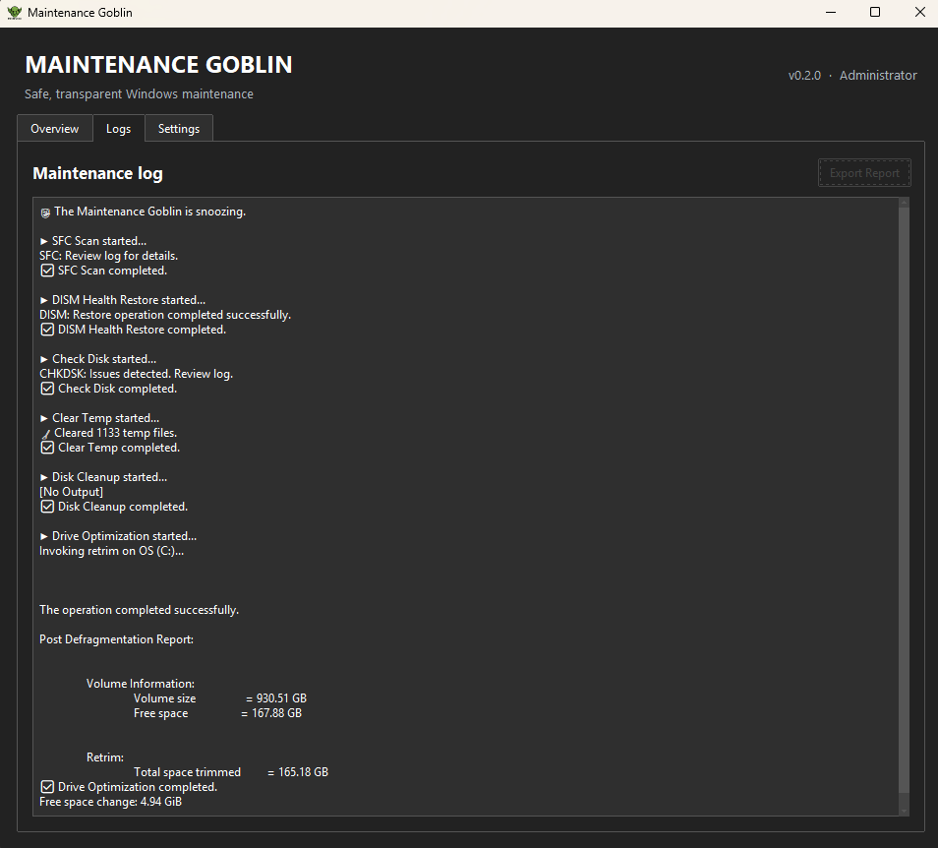Click Total space trimmed 165.18 GB value
This screenshot has width=938, height=848.
click(x=303, y=772)
